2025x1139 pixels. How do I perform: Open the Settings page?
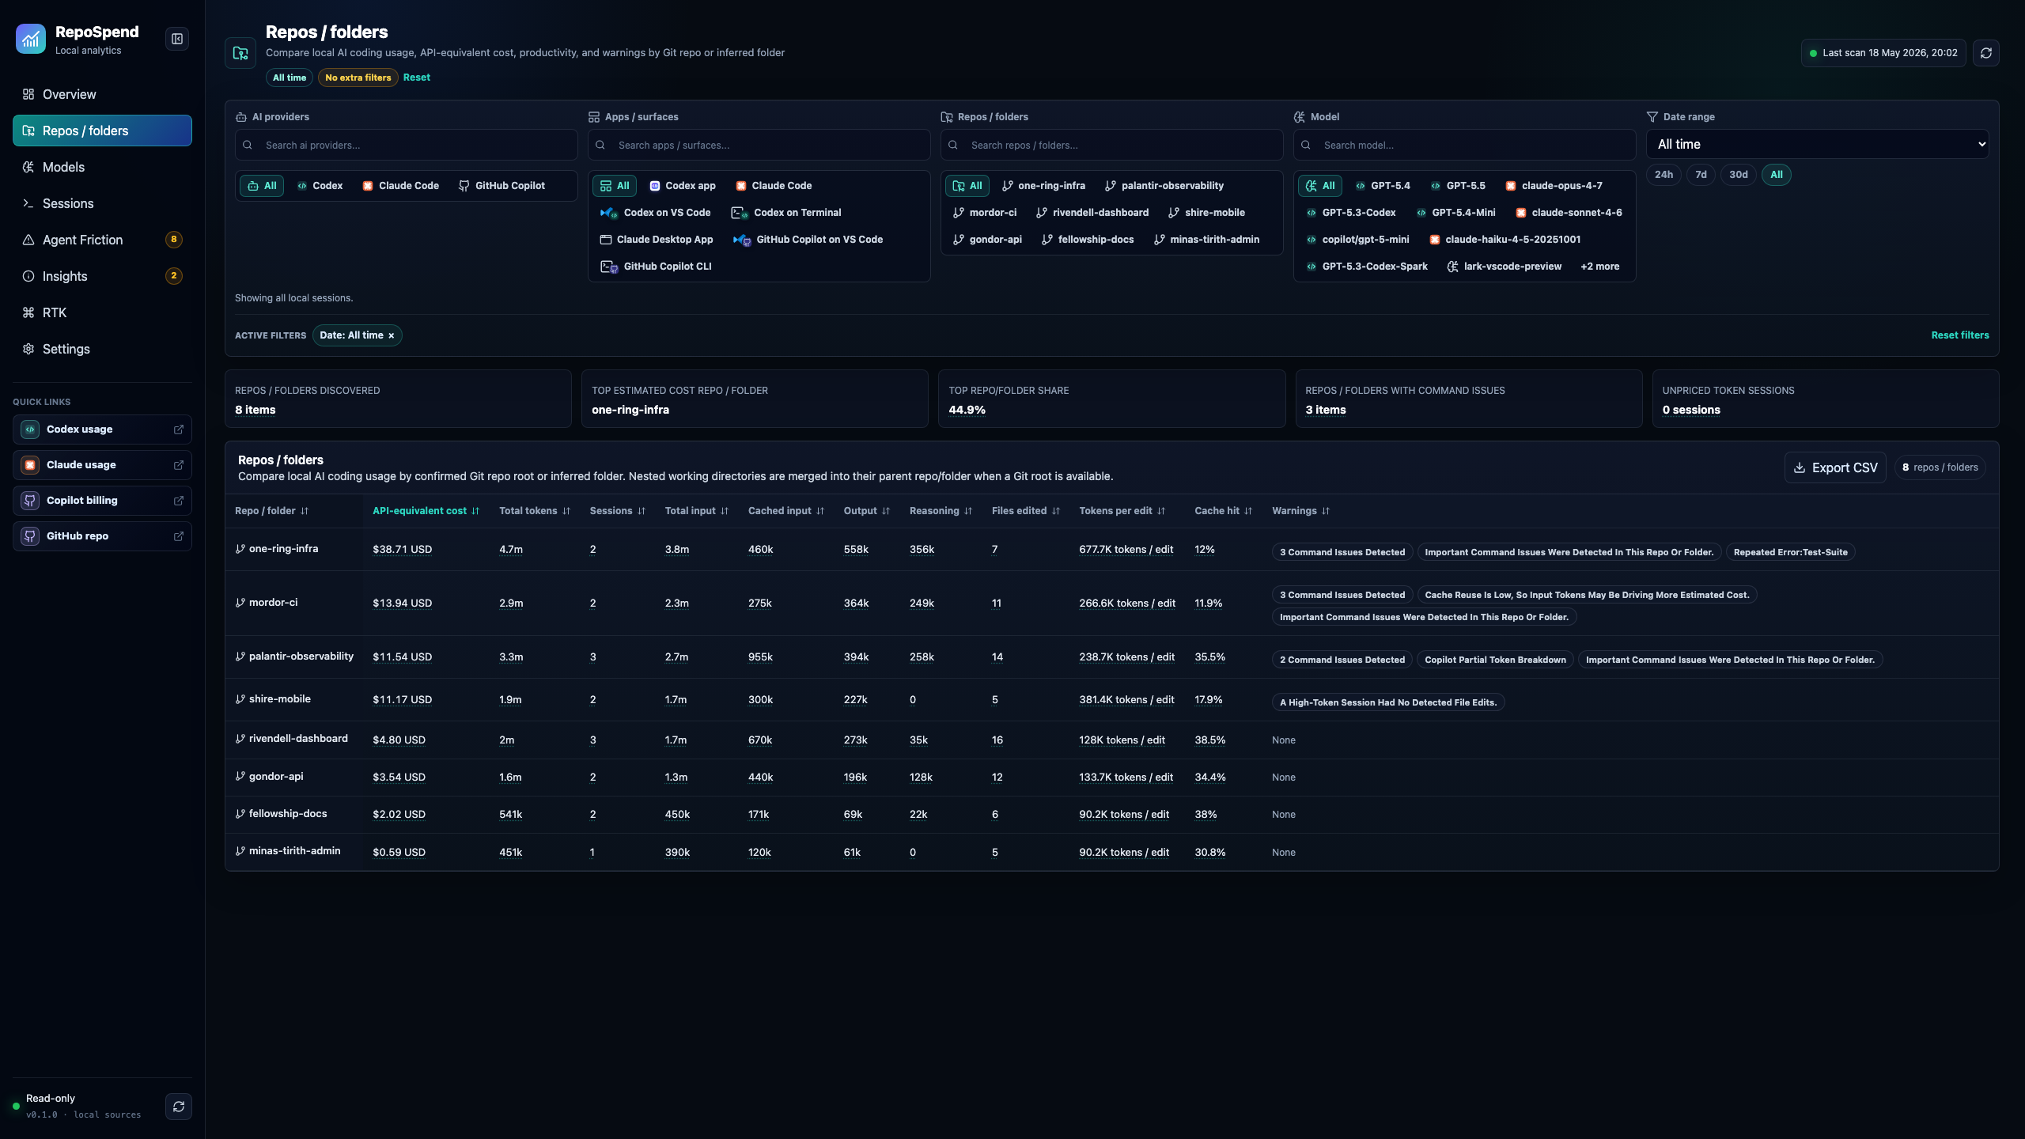[102, 349]
